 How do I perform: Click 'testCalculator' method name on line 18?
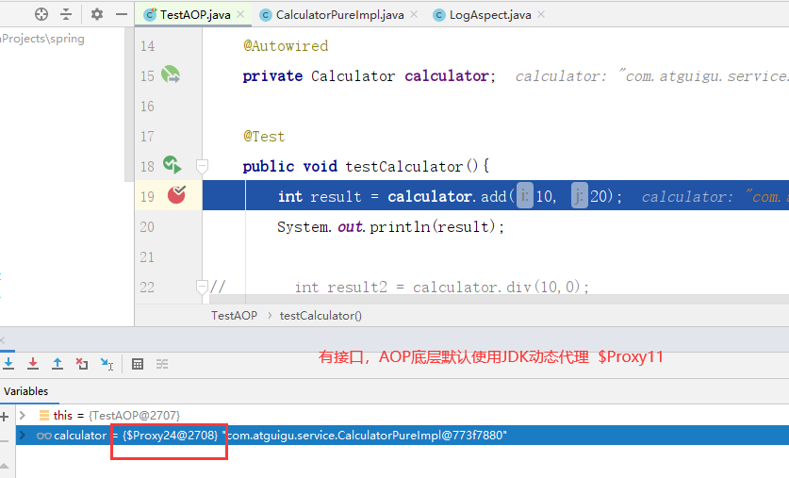pos(404,166)
